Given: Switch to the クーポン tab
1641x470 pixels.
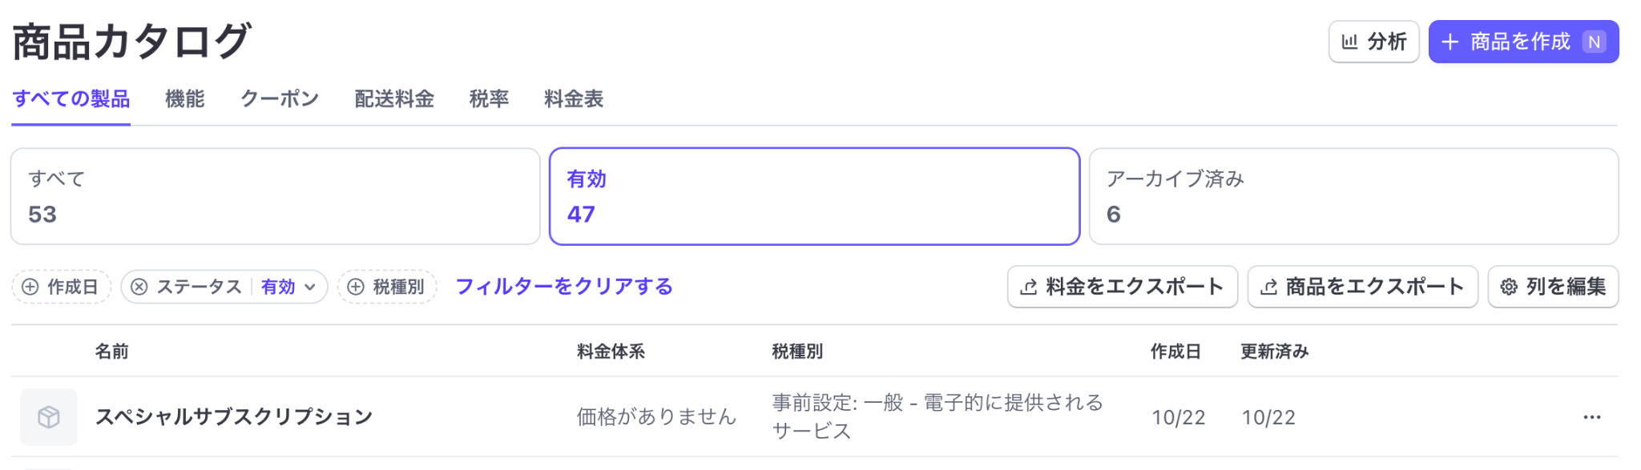Looking at the screenshot, I should click(x=280, y=99).
